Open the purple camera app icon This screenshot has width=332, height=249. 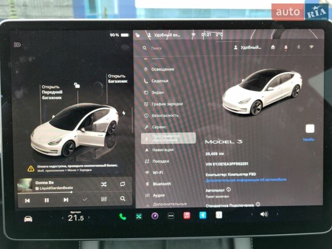tap(155, 216)
